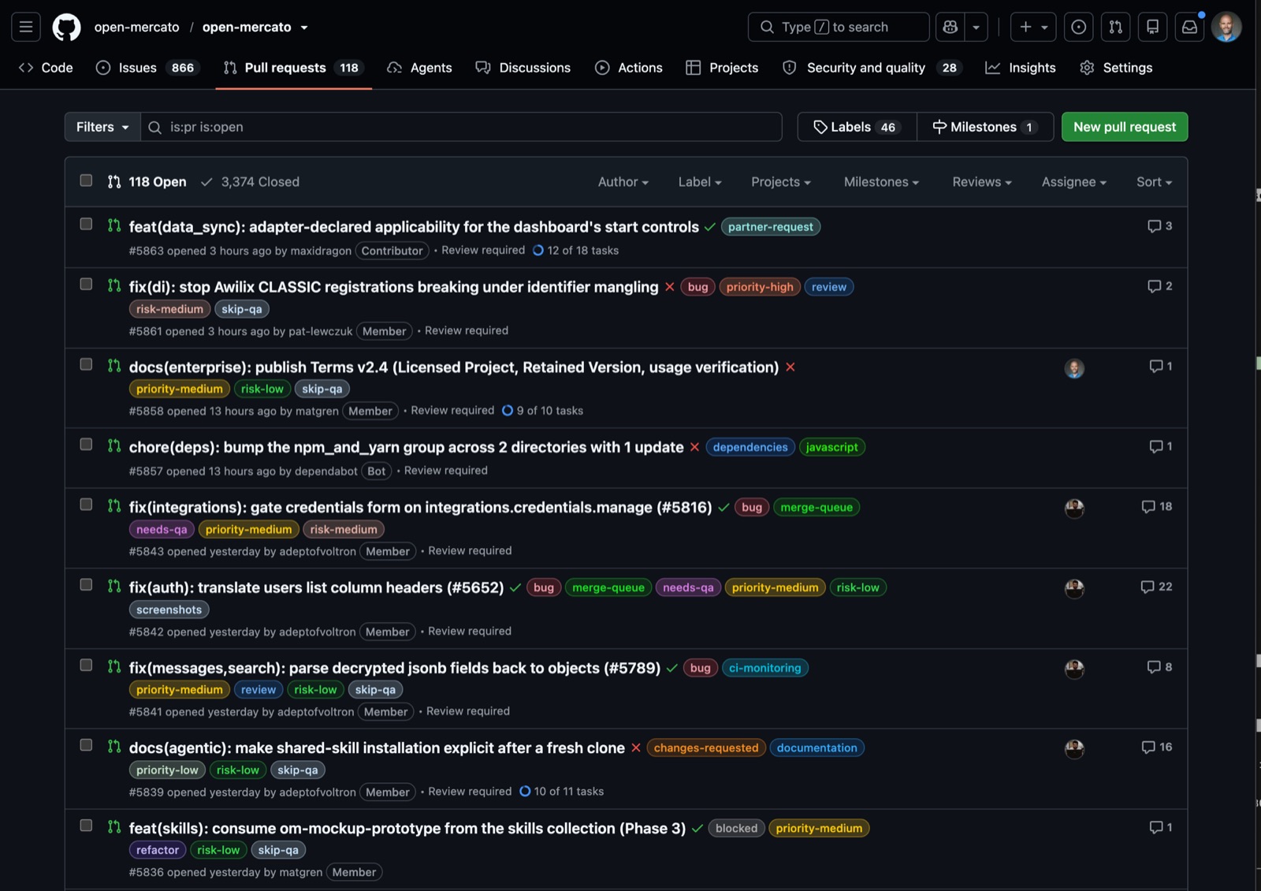The width and height of the screenshot is (1261, 891).
Task: Switch to the Insights tab
Action: click(1021, 68)
